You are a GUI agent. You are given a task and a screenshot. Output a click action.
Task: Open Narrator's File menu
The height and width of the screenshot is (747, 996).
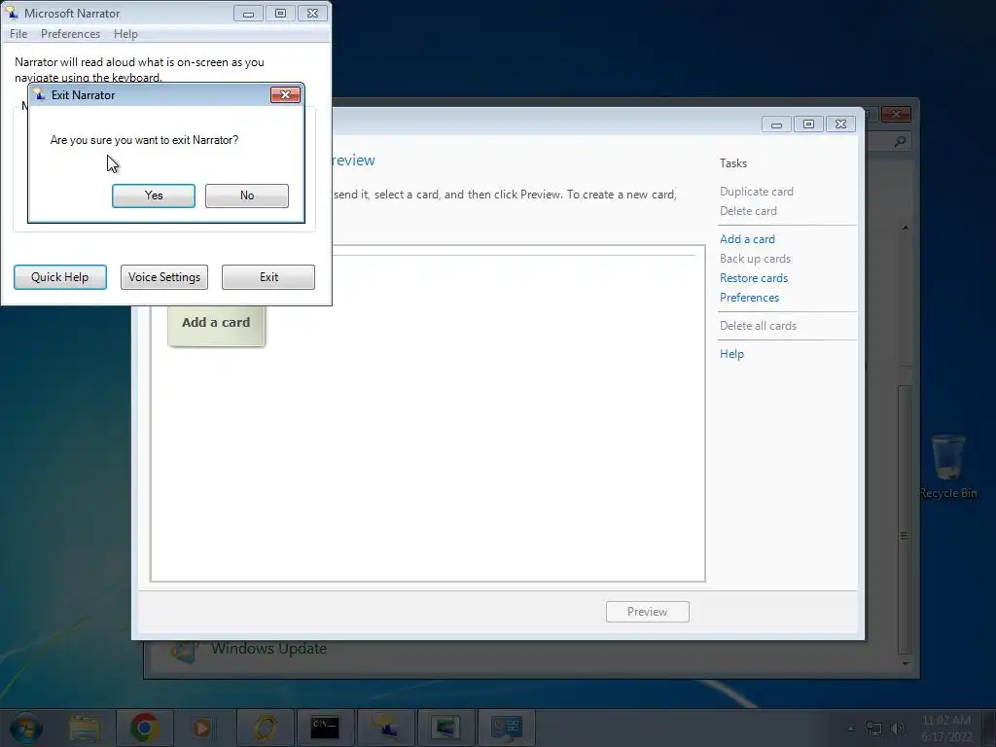[x=18, y=34]
